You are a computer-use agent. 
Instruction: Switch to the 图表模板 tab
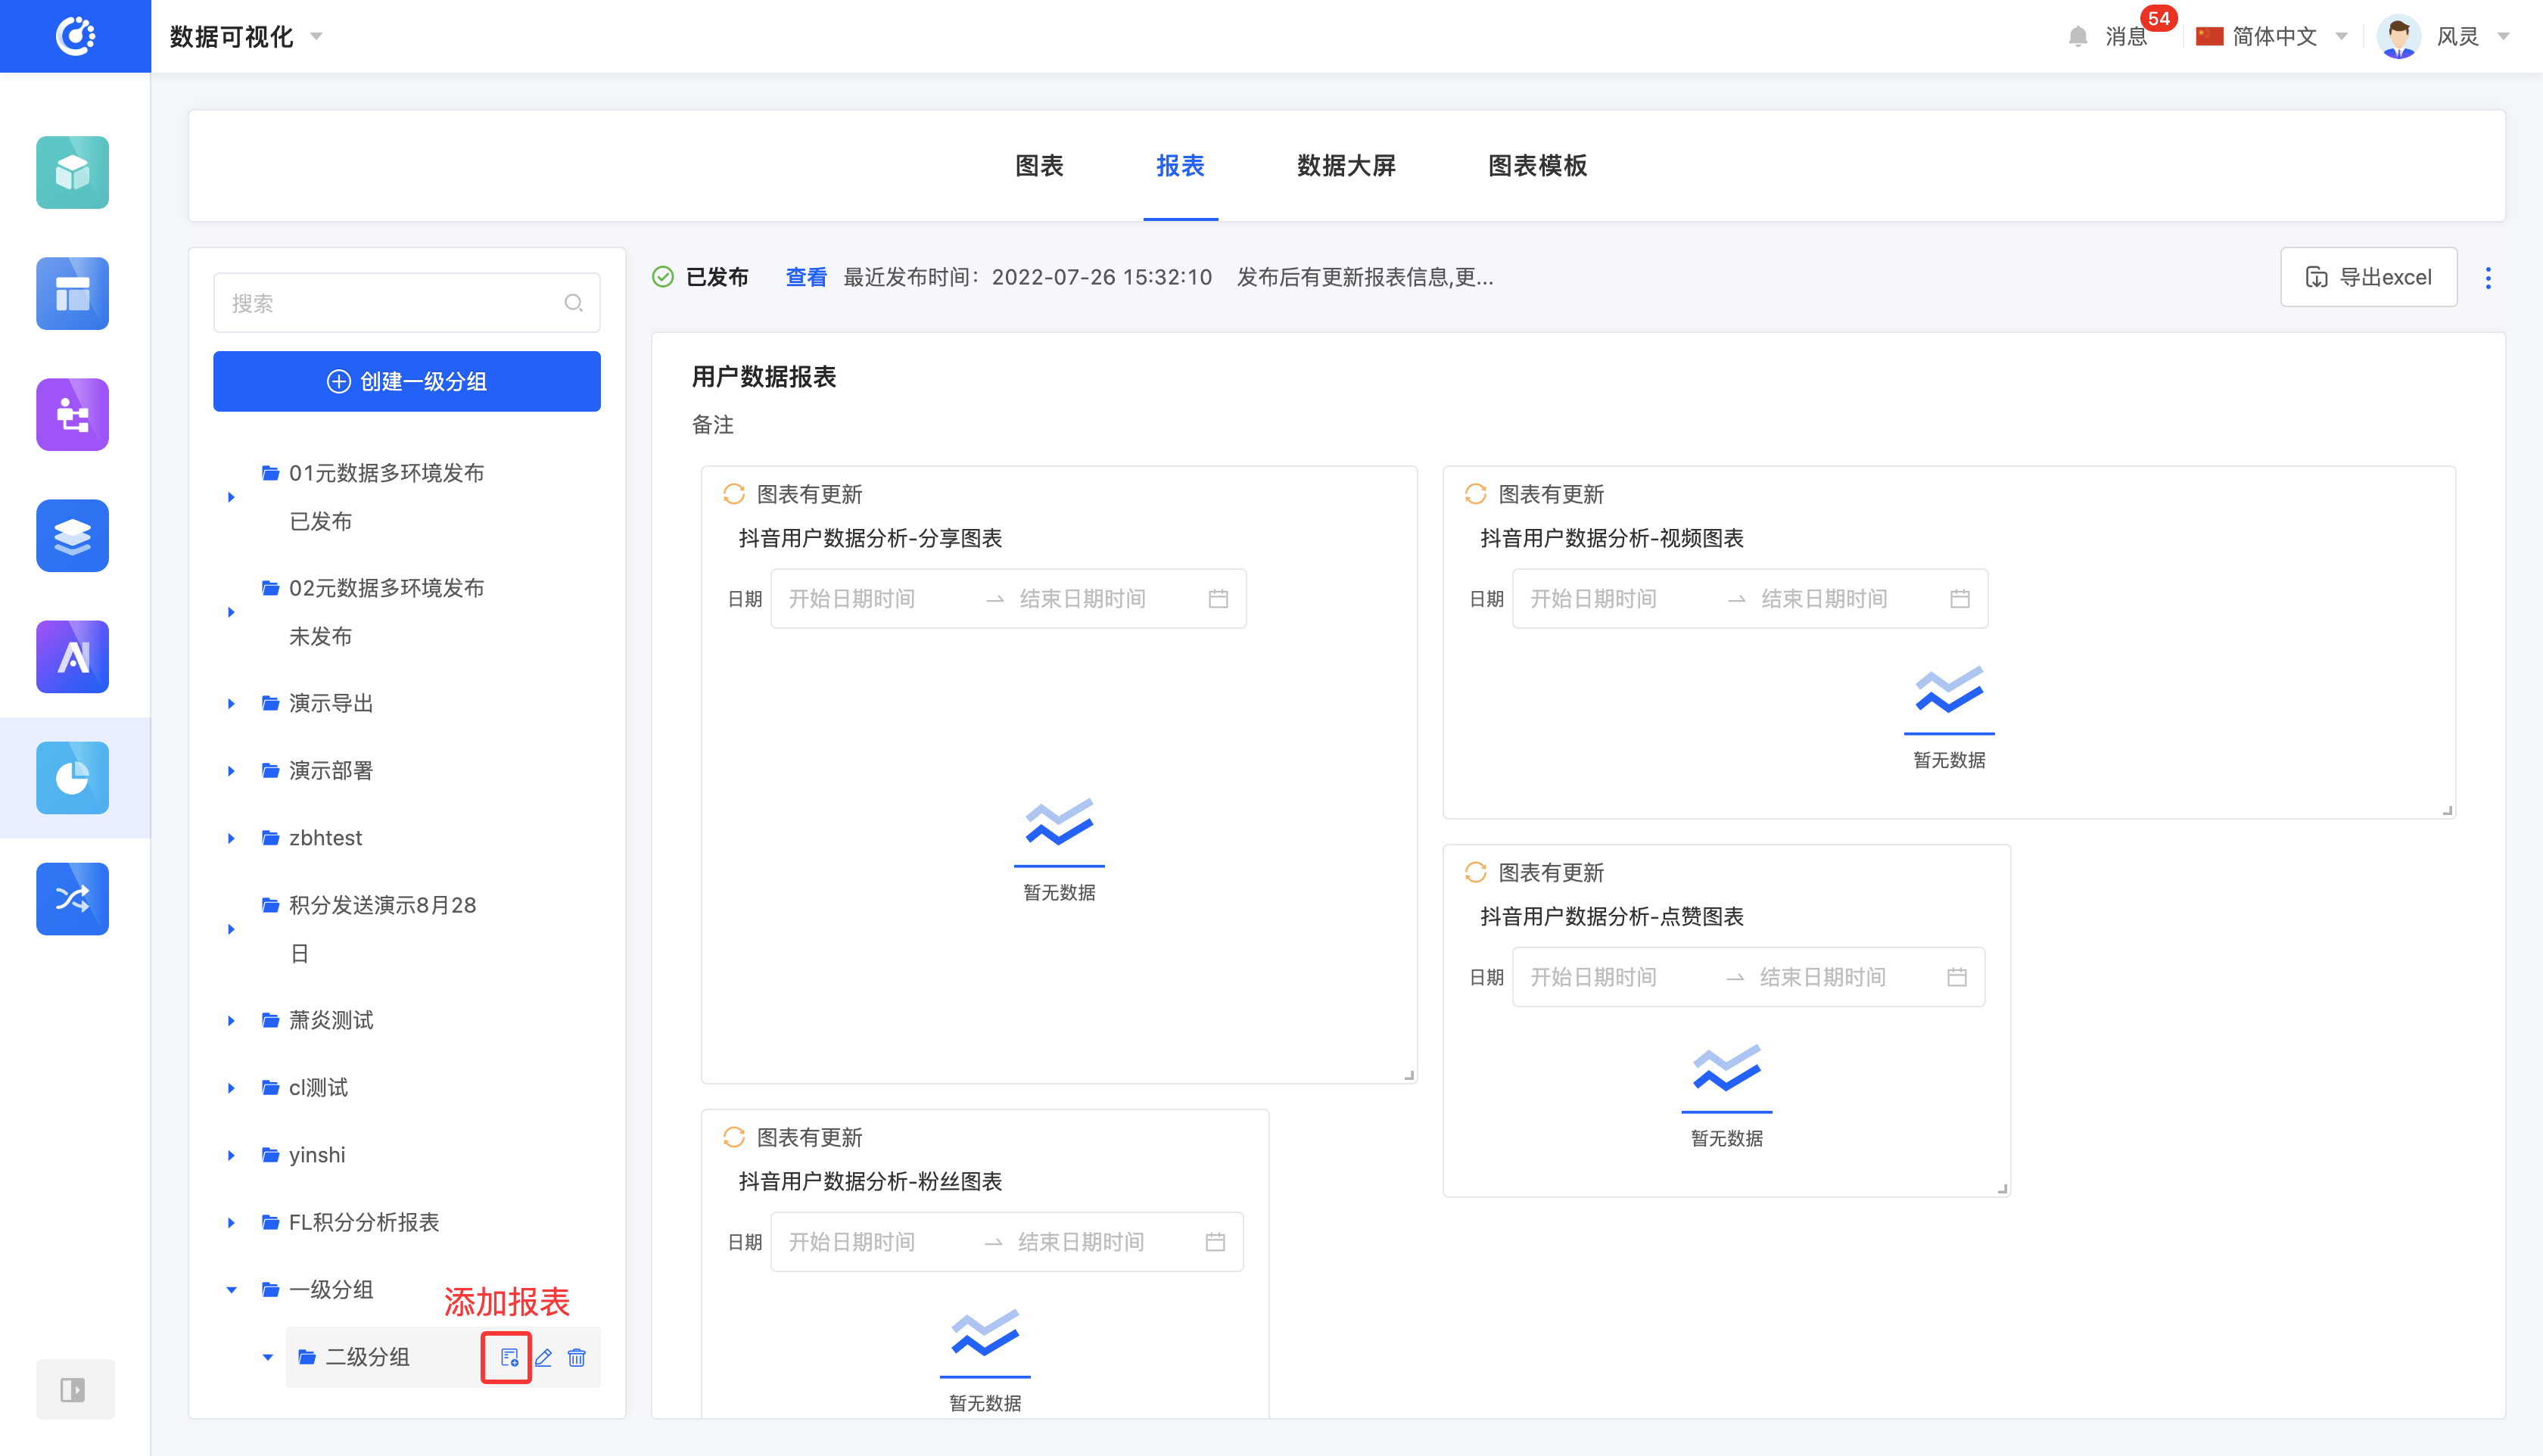pyautogui.click(x=1537, y=166)
